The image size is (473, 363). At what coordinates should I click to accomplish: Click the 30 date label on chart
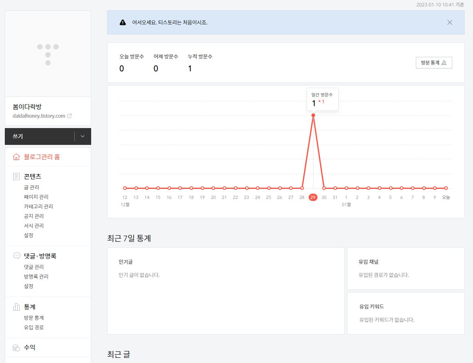coord(324,197)
